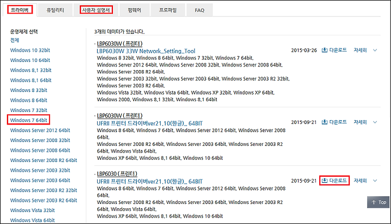Filter by Windows 7 32bit

28,110
